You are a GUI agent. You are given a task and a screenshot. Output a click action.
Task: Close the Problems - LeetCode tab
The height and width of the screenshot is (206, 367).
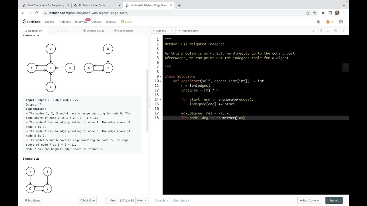(119, 5)
